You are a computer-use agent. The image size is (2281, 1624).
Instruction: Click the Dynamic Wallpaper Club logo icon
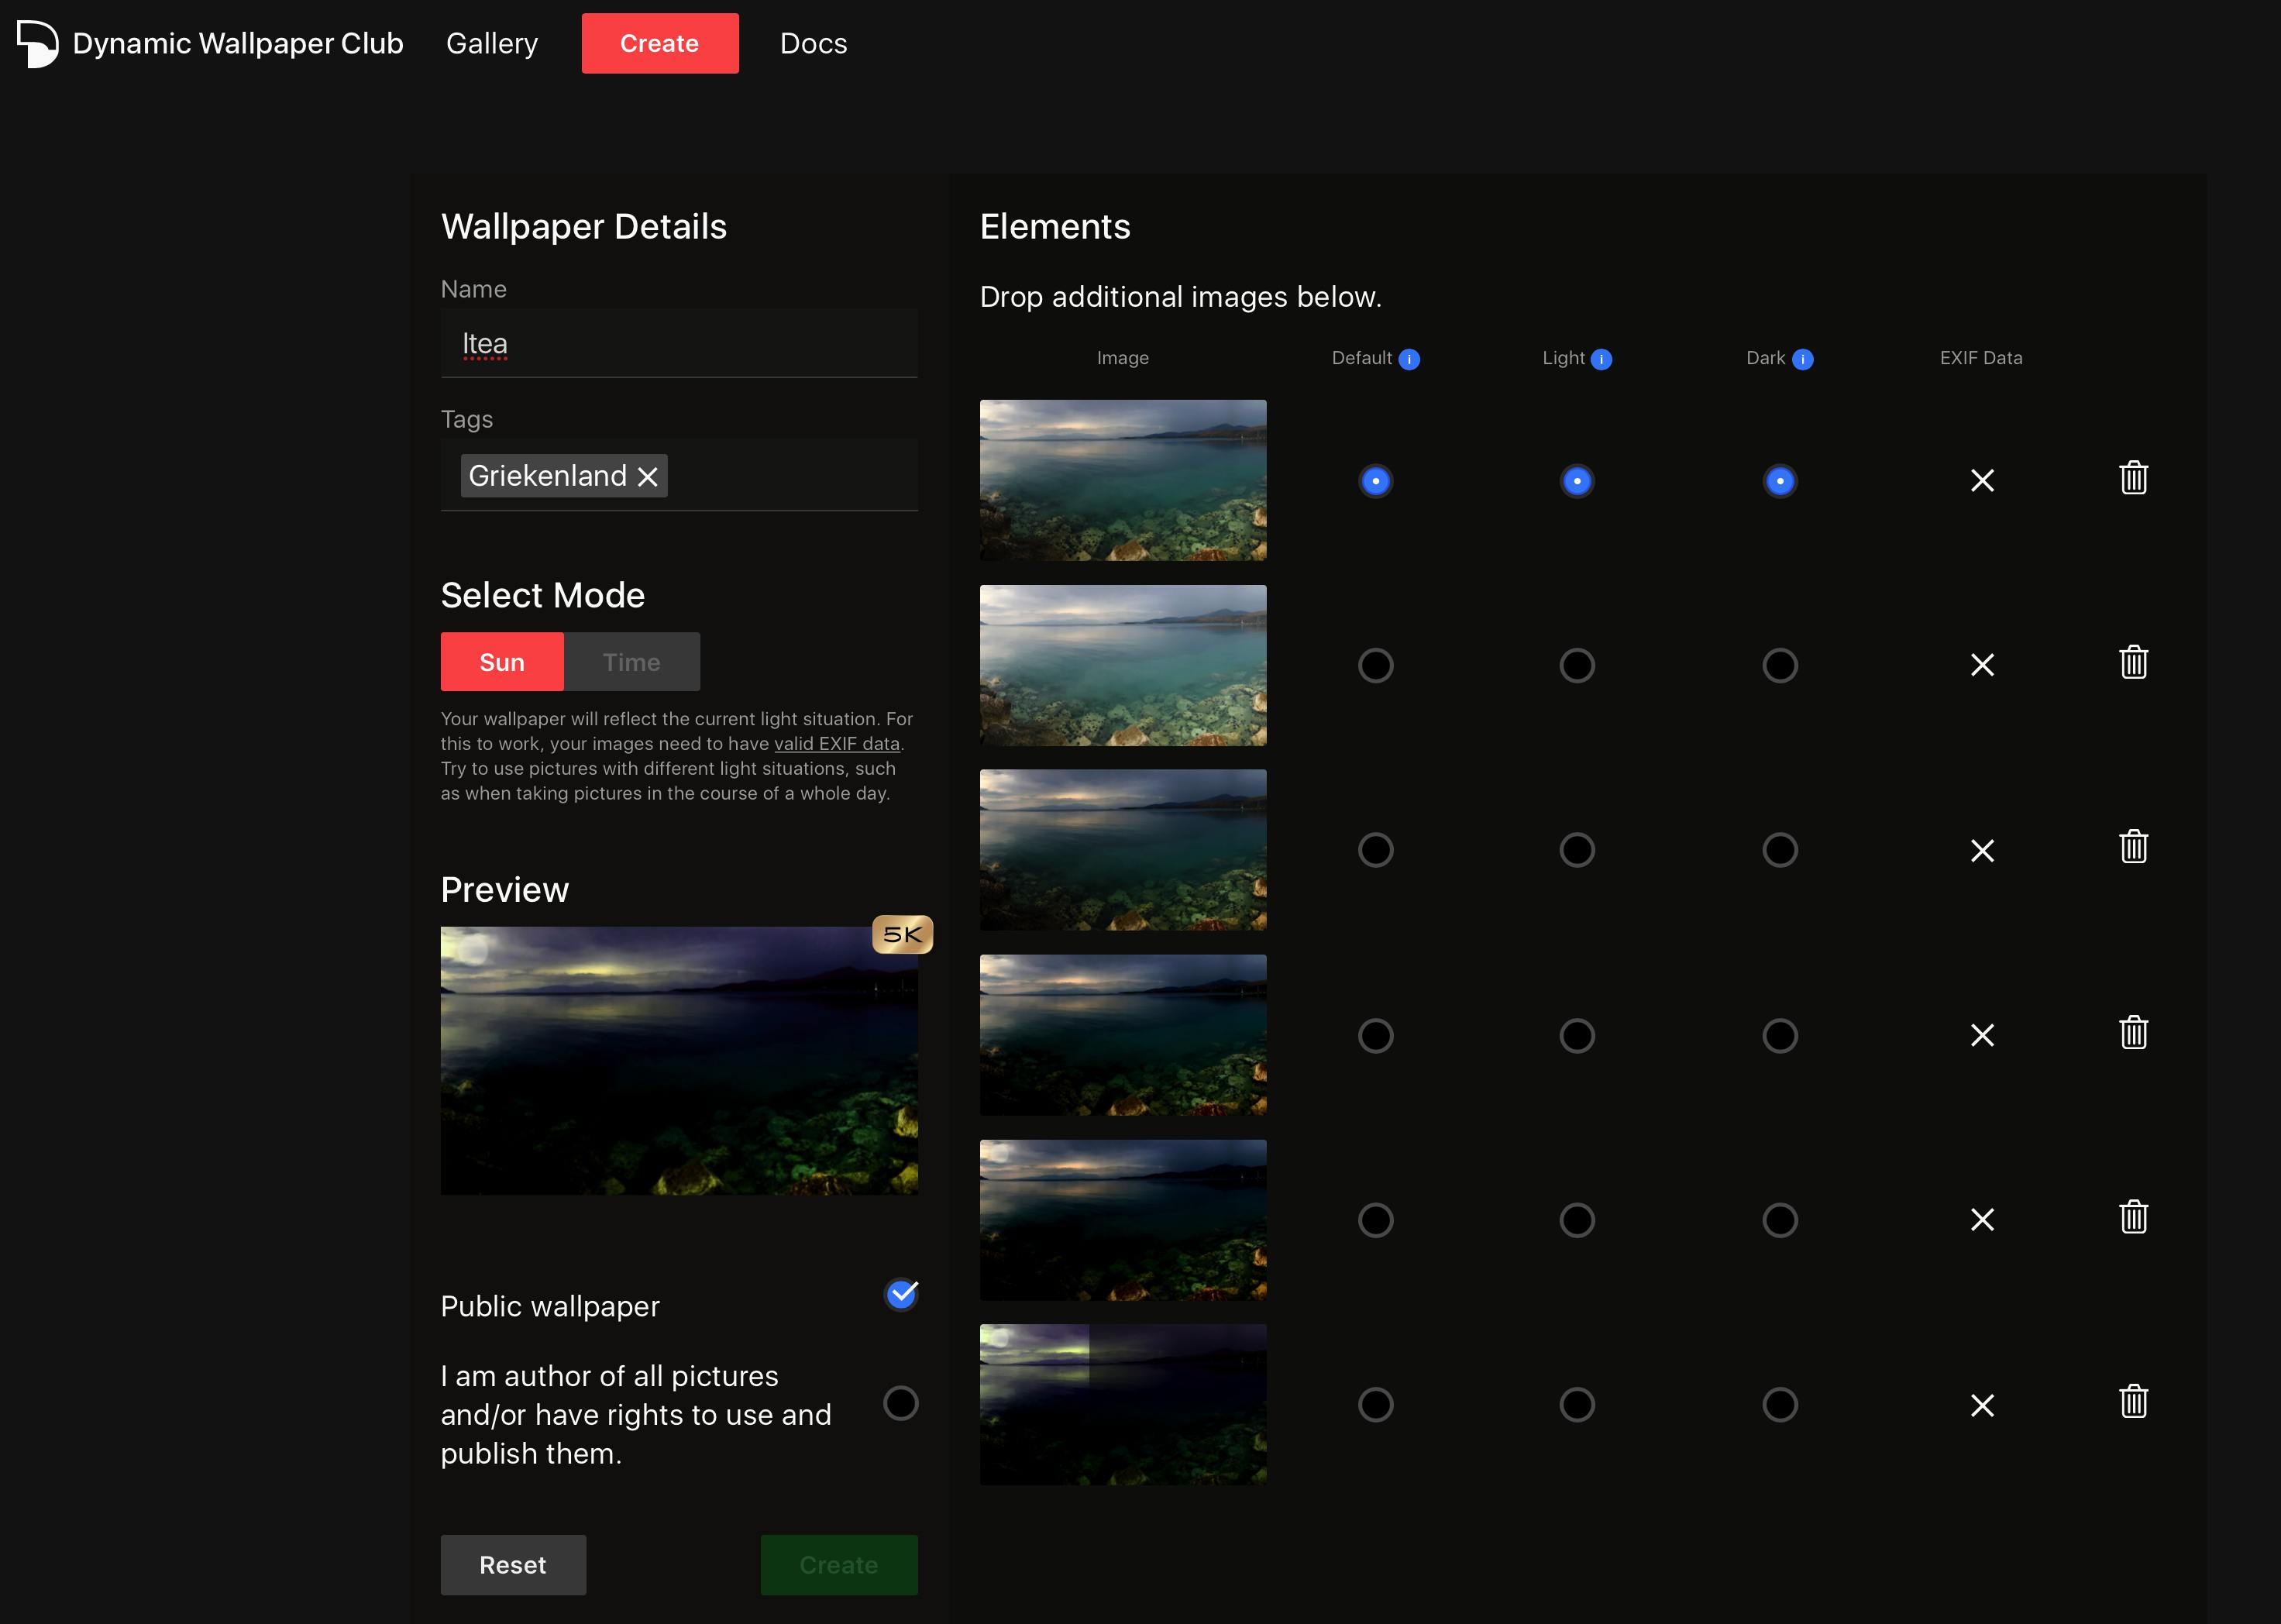[x=38, y=43]
